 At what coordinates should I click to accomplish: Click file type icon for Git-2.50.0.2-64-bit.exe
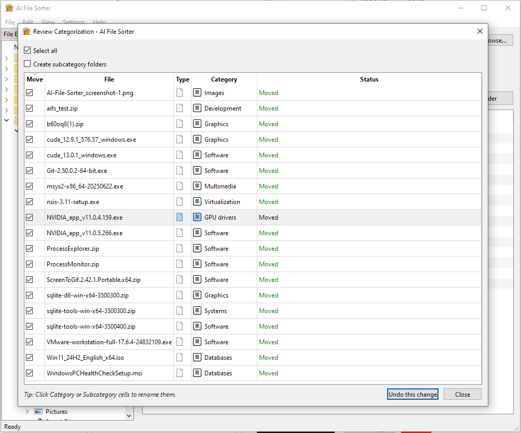coord(180,171)
